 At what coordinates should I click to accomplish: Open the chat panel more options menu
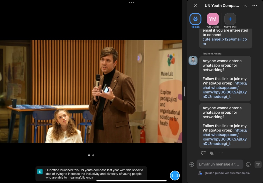pos(255,6)
